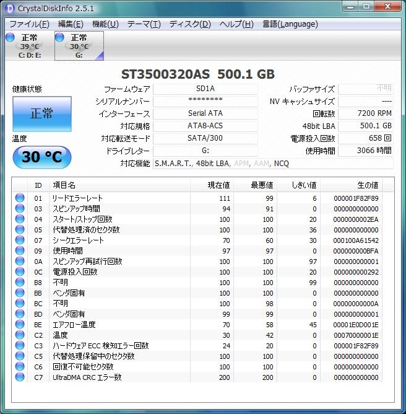Click status orb of row 0C 電源投入回数
Image resolution: width=406 pixels, height=414 pixels.
(20, 271)
